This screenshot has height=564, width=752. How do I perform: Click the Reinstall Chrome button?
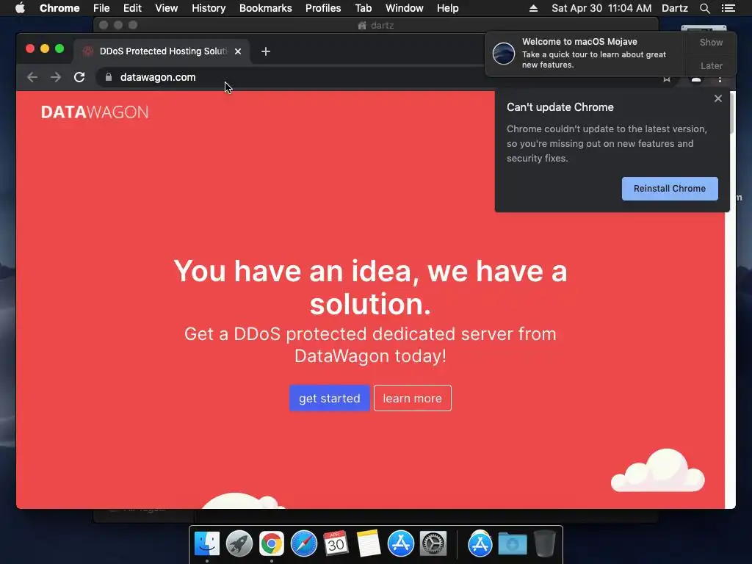pyautogui.click(x=670, y=189)
